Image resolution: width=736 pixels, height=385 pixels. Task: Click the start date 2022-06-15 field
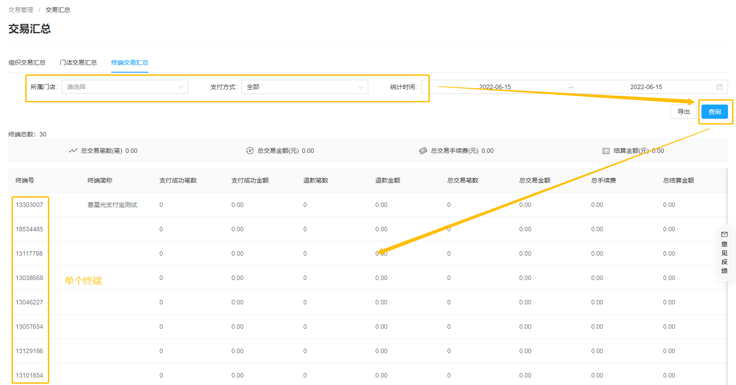pos(495,87)
